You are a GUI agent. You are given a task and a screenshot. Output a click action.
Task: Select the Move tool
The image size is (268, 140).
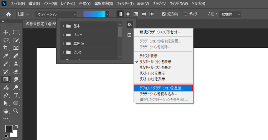click(6, 32)
